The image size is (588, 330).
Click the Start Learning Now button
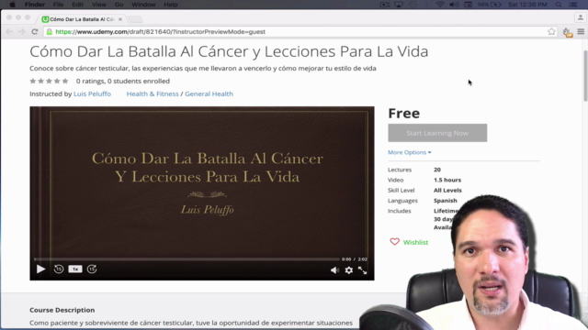pyautogui.click(x=437, y=133)
